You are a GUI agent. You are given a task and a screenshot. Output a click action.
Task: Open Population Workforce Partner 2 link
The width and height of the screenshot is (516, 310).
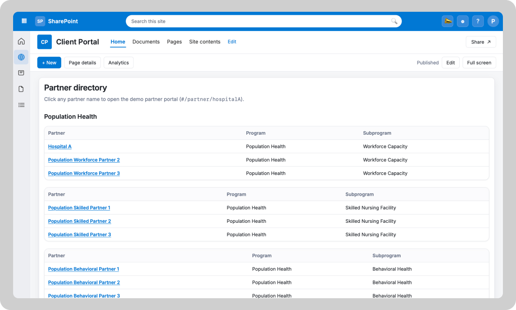tap(84, 160)
